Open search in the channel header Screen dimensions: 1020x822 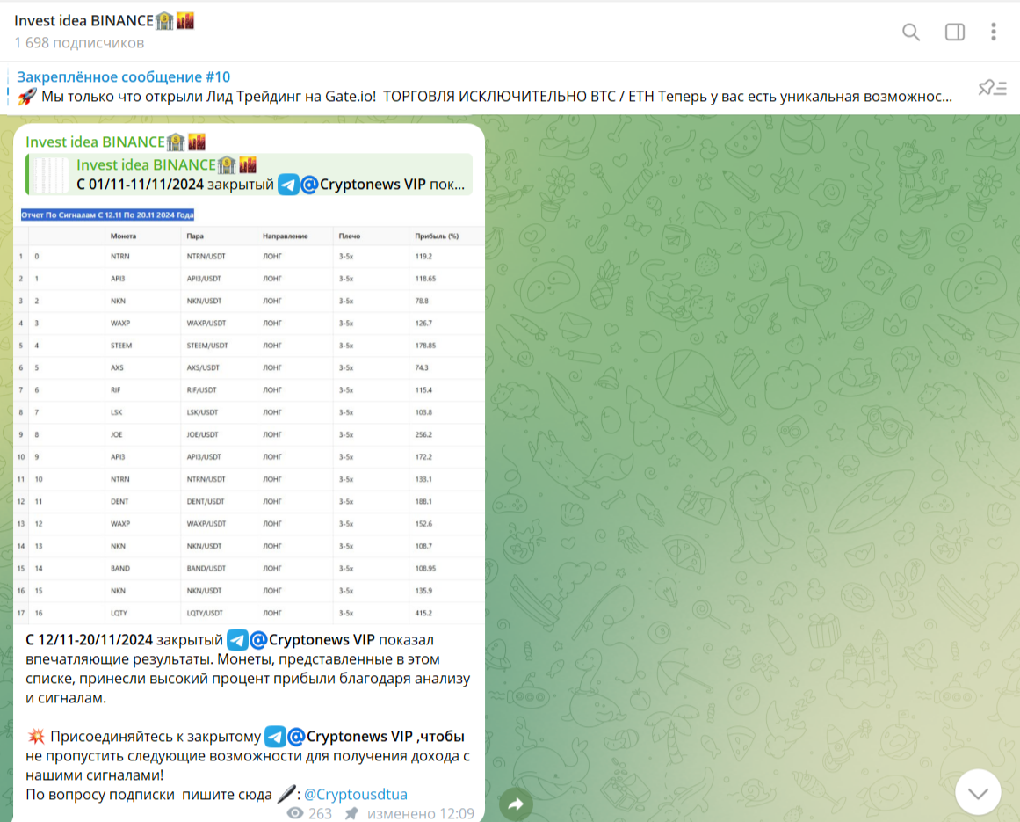[911, 32]
